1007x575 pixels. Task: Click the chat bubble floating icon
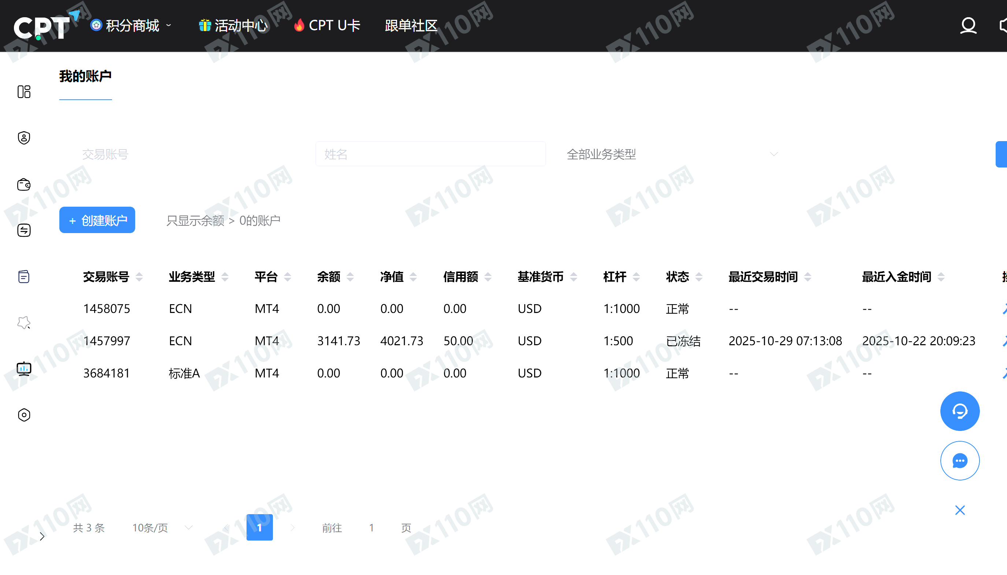coord(960,461)
